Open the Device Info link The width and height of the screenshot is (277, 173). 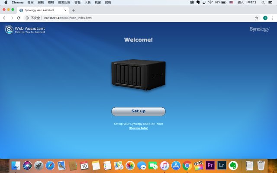(x=138, y=128)
